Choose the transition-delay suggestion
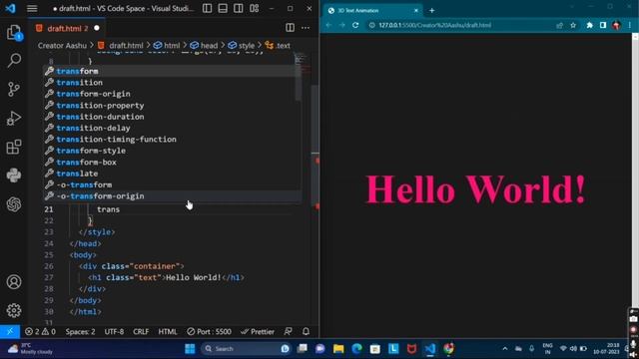The height and width of the screenshot is (359, 639). coord(173,129)
